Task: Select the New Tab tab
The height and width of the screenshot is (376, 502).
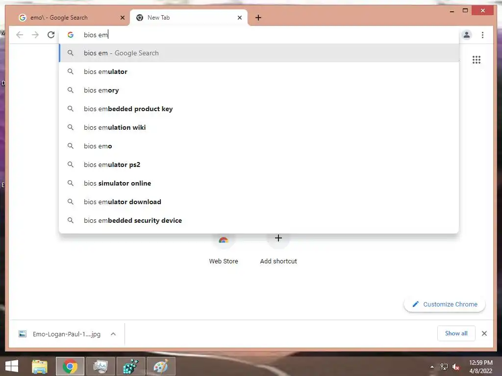Action: point(189,18)
